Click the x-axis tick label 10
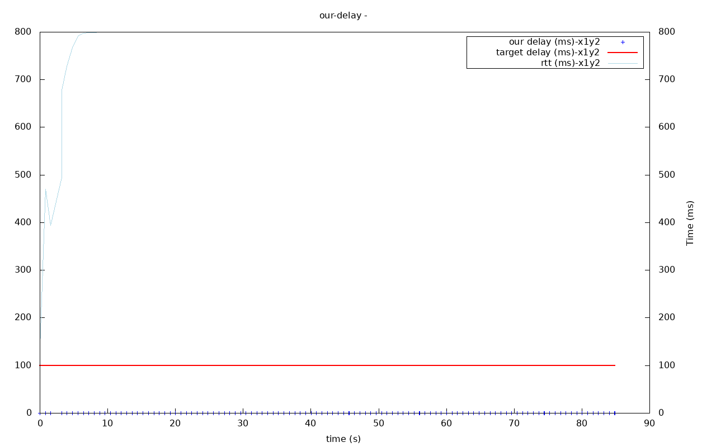 click(107, 424)
